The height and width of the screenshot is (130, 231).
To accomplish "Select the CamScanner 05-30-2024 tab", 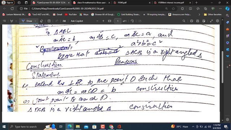I will [51, 3].
